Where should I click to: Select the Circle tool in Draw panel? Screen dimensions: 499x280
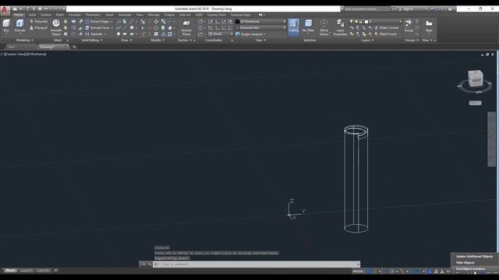click(132, 28)
